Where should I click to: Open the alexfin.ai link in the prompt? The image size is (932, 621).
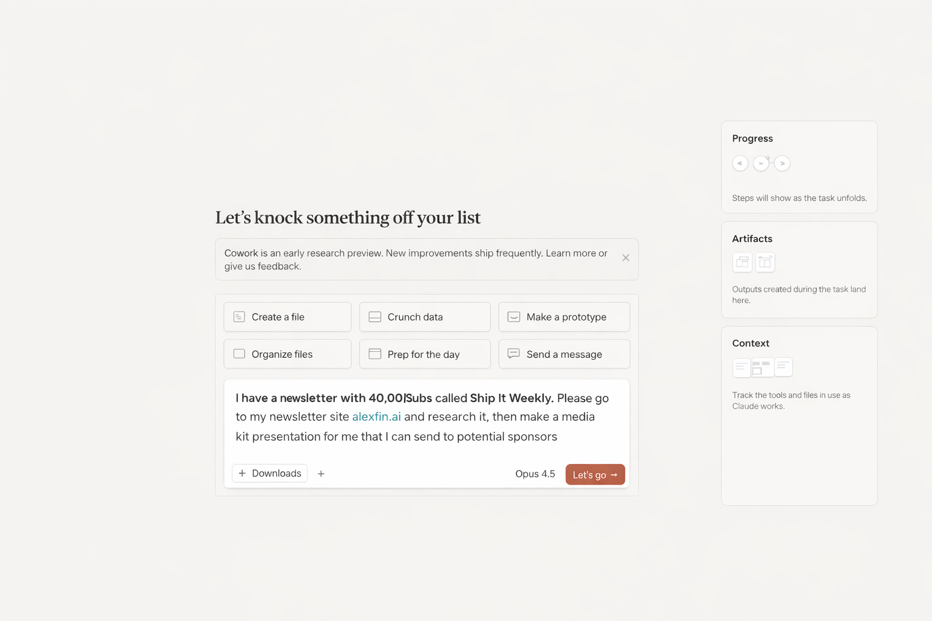pos(376,417)
